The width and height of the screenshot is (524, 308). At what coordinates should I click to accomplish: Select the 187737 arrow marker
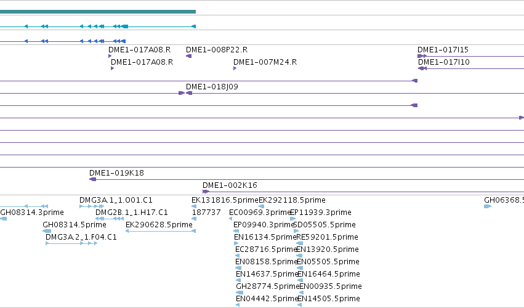[x=194, y=219]
